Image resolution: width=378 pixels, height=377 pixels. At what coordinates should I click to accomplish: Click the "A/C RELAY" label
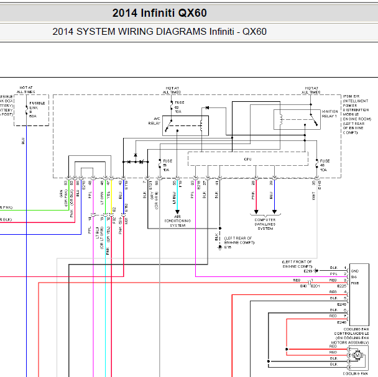coord(154,121)
